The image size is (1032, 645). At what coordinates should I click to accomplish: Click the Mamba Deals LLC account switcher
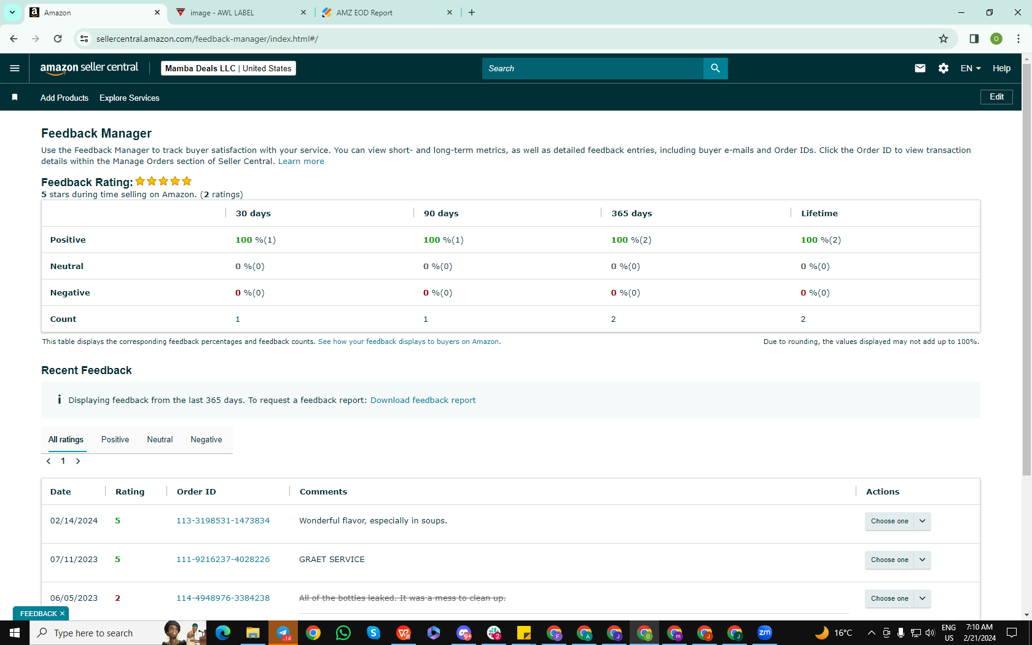(x=229, y=68)
